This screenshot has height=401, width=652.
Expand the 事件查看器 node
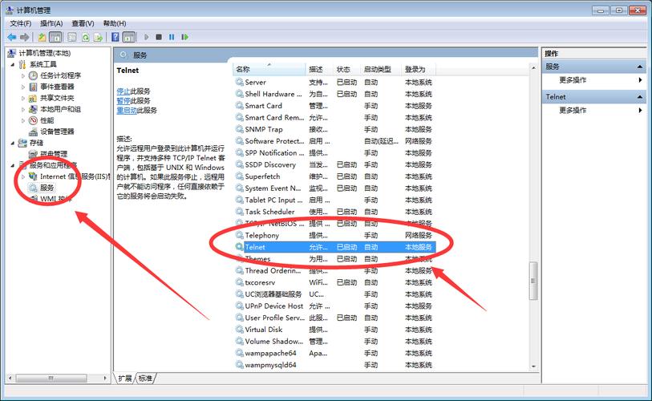click(23, 87)
